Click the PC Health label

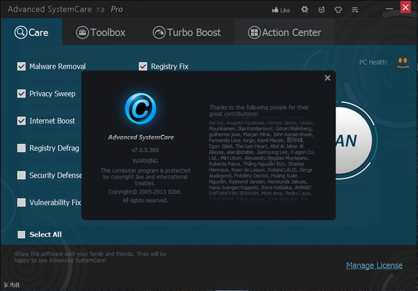[x=374, y=62]
